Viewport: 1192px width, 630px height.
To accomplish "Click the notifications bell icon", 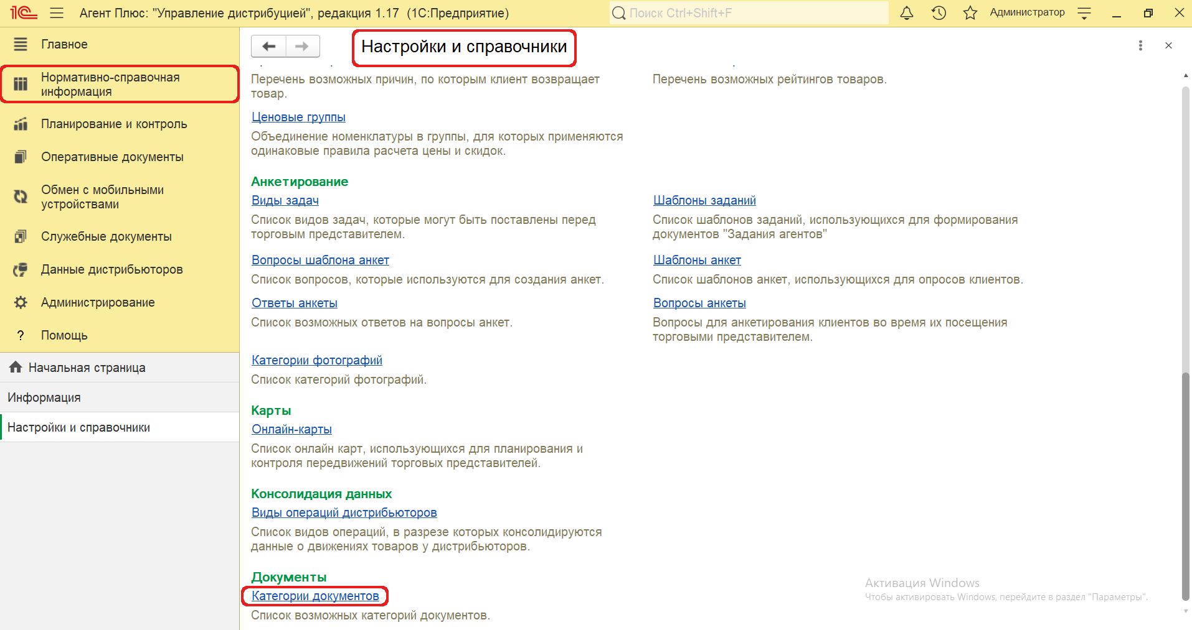I will [x=907, y=13].
